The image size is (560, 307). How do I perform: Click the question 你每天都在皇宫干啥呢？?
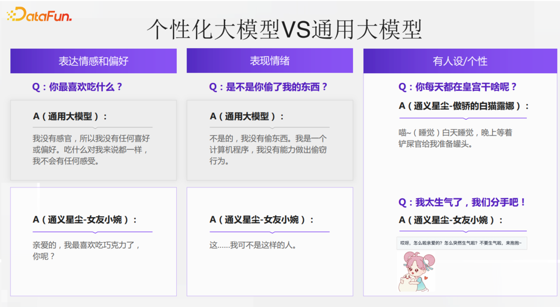click(458, 87)
